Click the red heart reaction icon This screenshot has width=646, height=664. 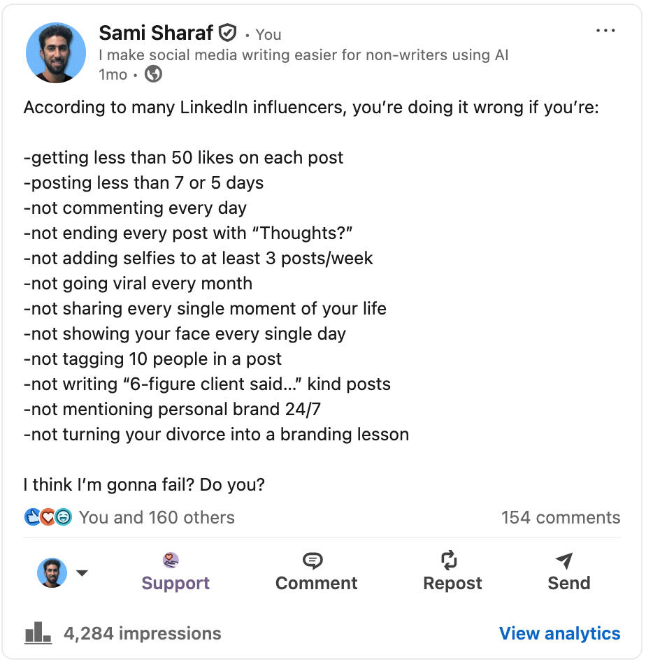(48, 517)
